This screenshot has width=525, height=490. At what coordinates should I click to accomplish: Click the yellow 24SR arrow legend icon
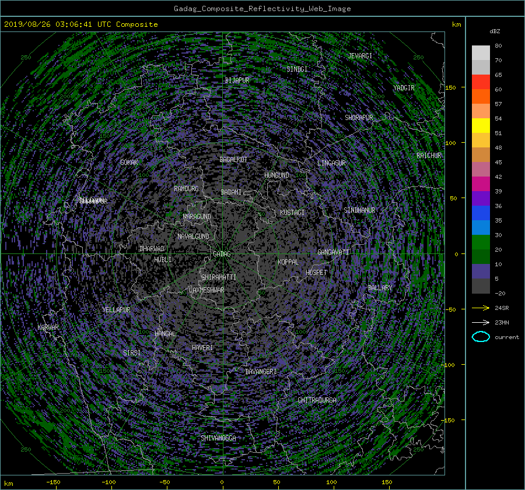tap(481, 308)
